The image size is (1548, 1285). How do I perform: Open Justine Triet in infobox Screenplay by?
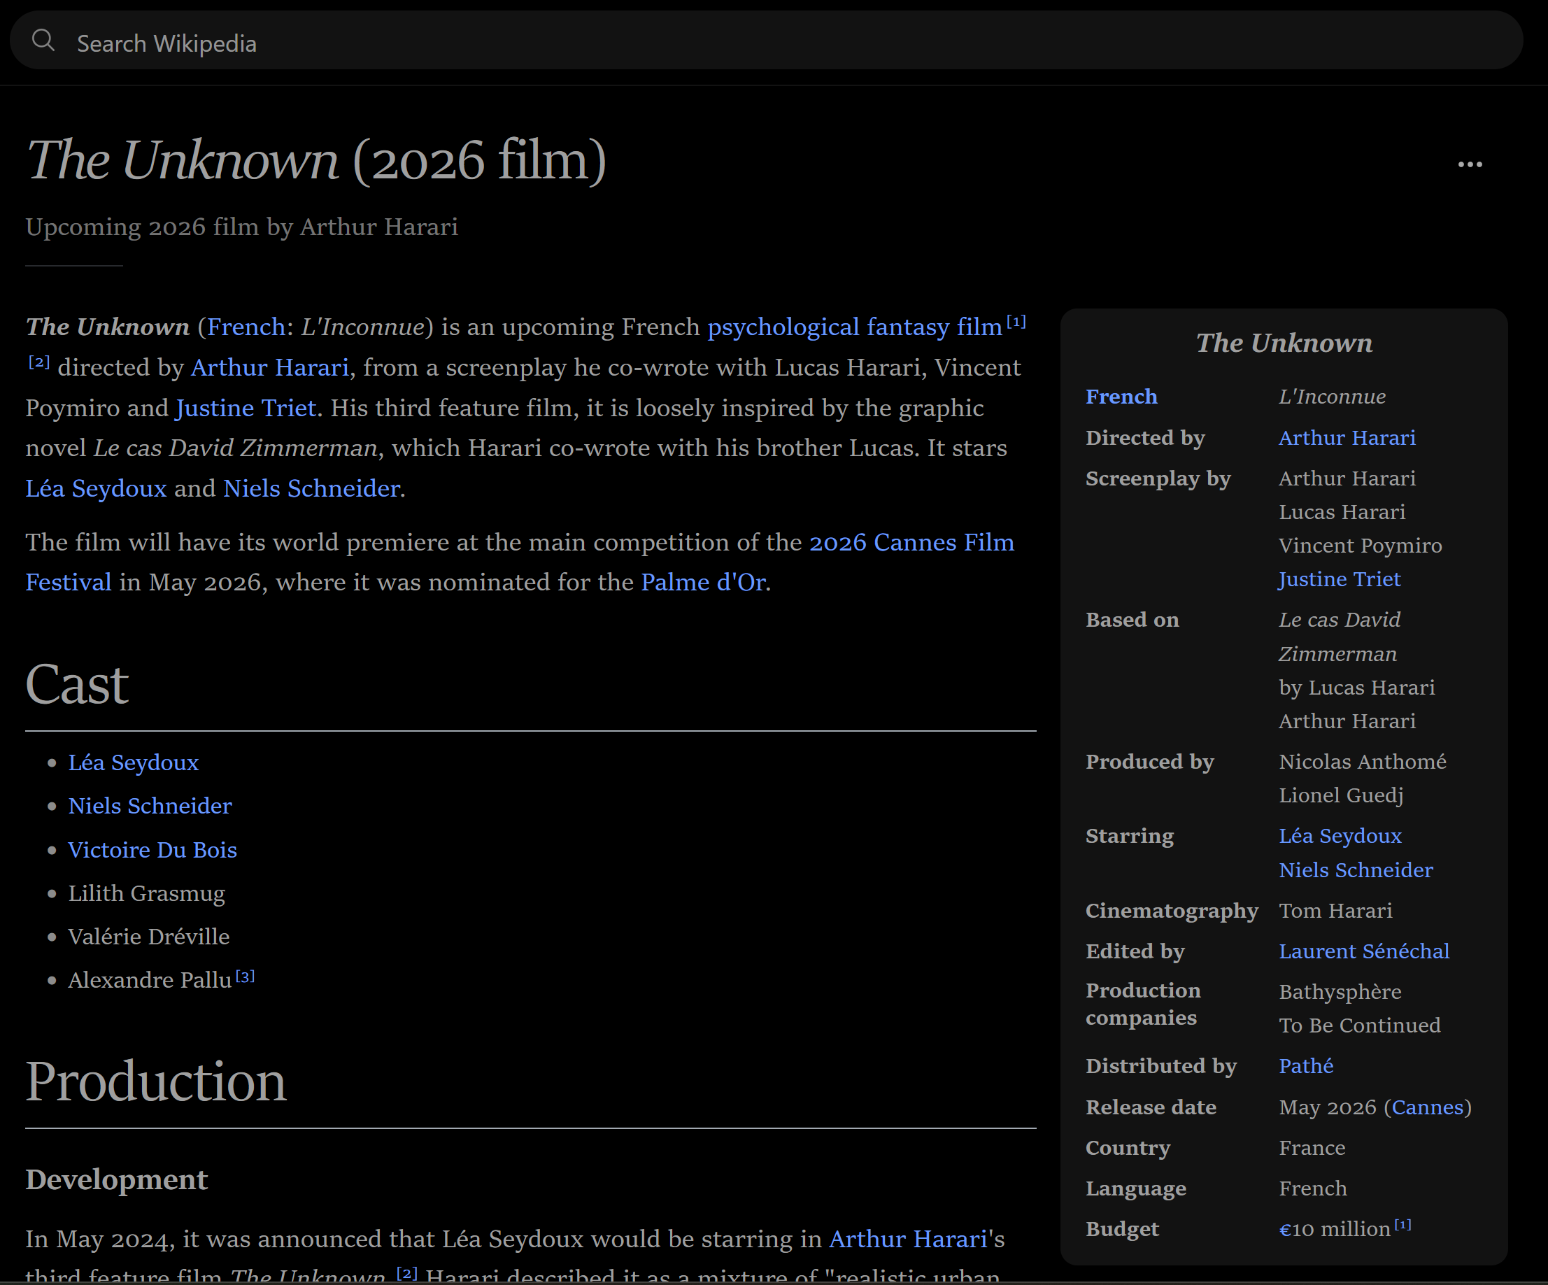[1340, 579]
